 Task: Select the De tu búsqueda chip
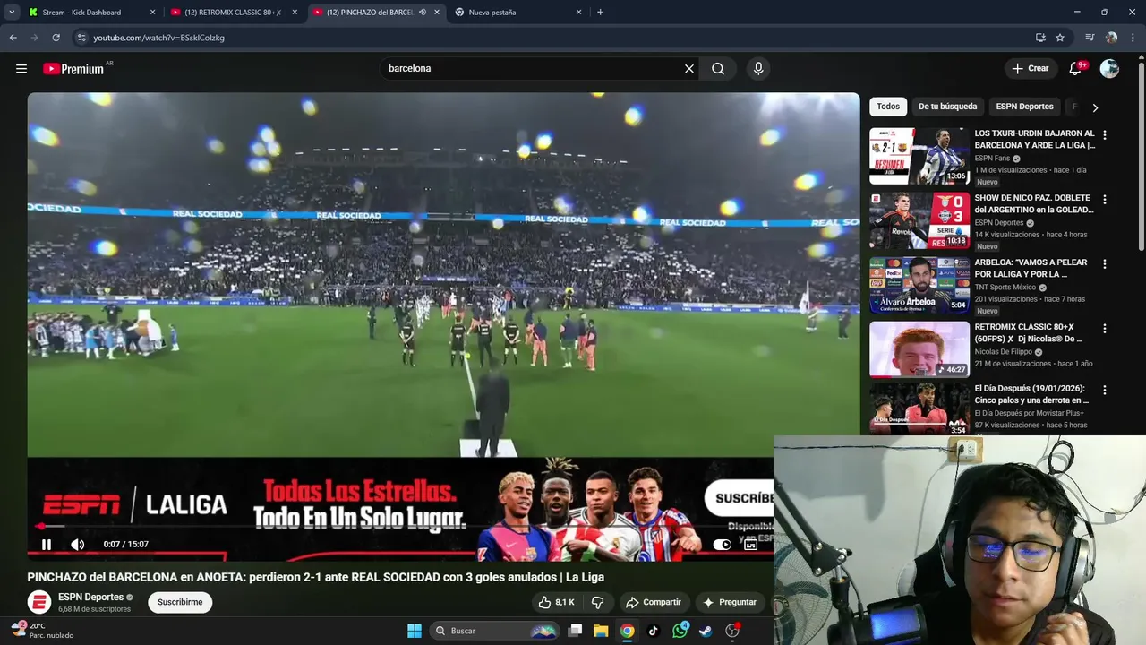pos(947,107)
